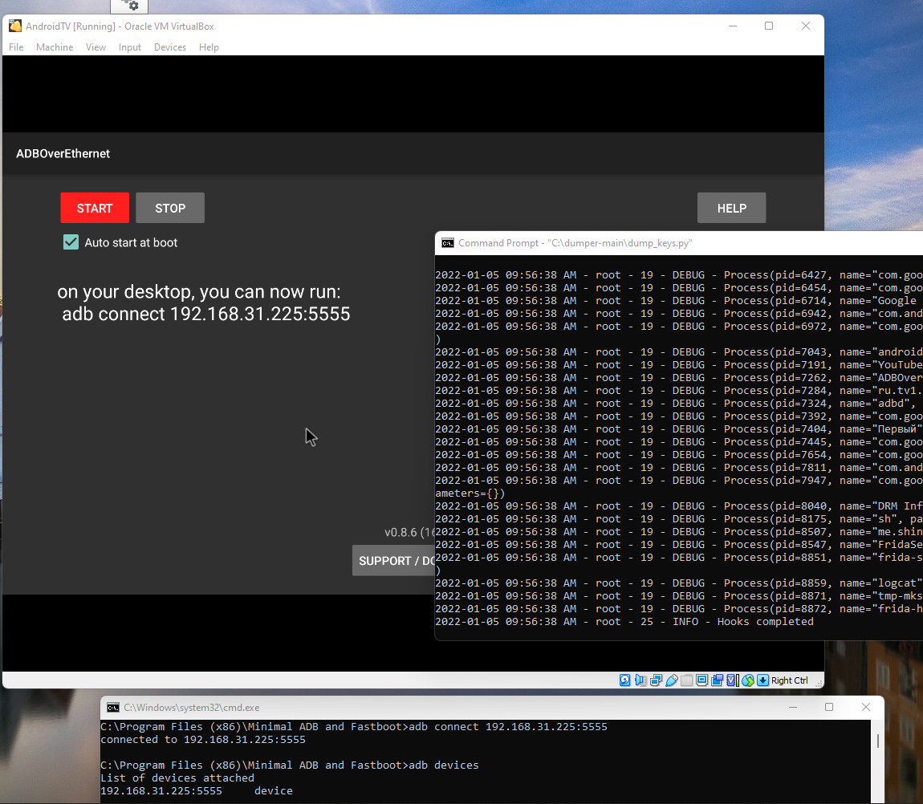Minimize the cmd.exe window
923x804 pixels.
click(793, 707)
